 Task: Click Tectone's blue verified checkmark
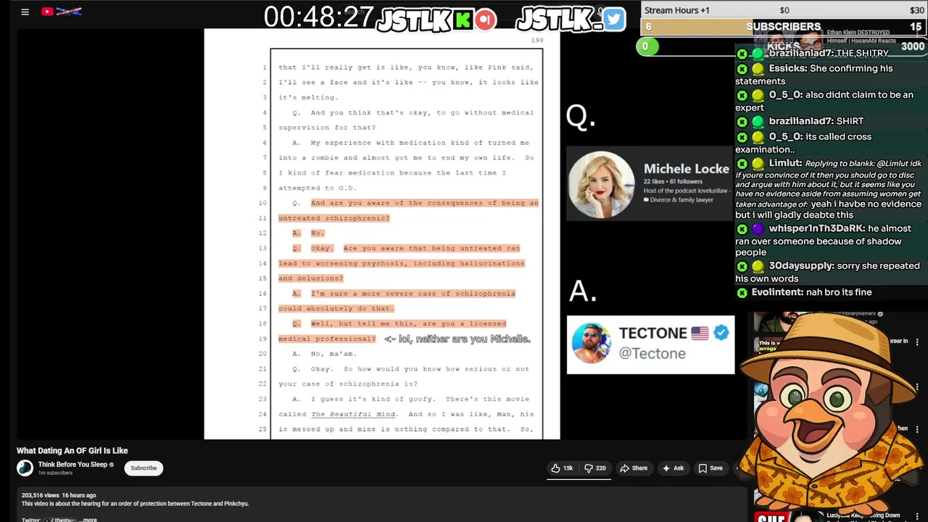click(721, 333)
